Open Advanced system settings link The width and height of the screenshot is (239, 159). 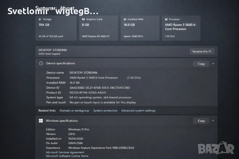coord(139,110)
